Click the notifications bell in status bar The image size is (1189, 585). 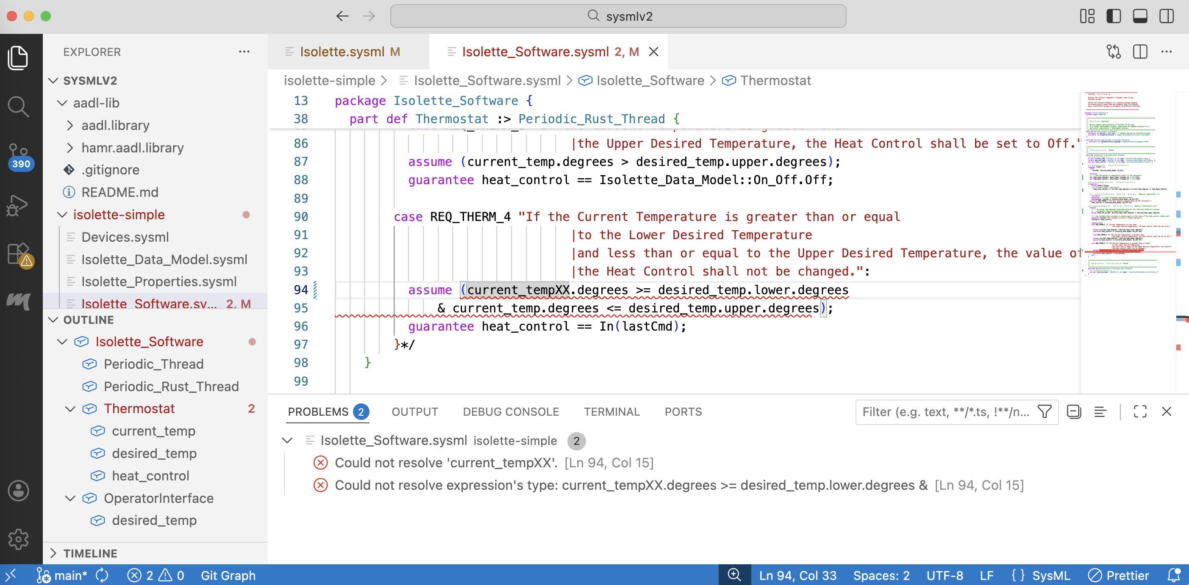pos(1174,575)
